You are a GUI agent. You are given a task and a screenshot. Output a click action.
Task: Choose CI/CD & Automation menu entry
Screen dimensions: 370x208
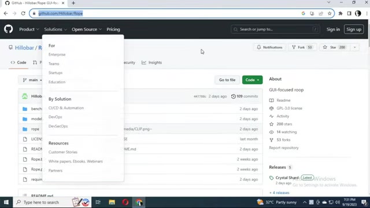click(66, 108)
